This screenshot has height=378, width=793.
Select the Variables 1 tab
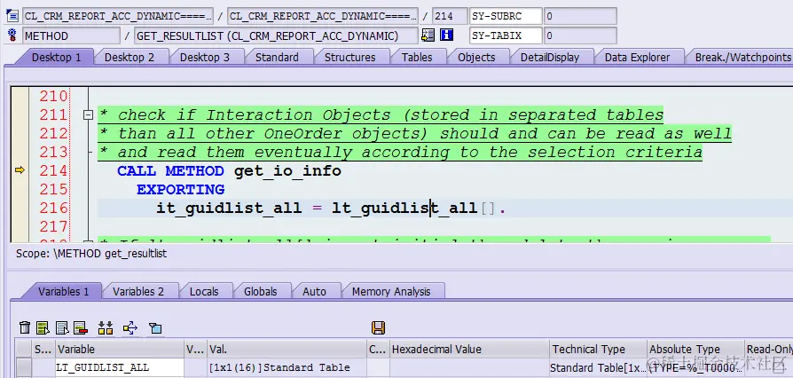[x=63, y=291]
